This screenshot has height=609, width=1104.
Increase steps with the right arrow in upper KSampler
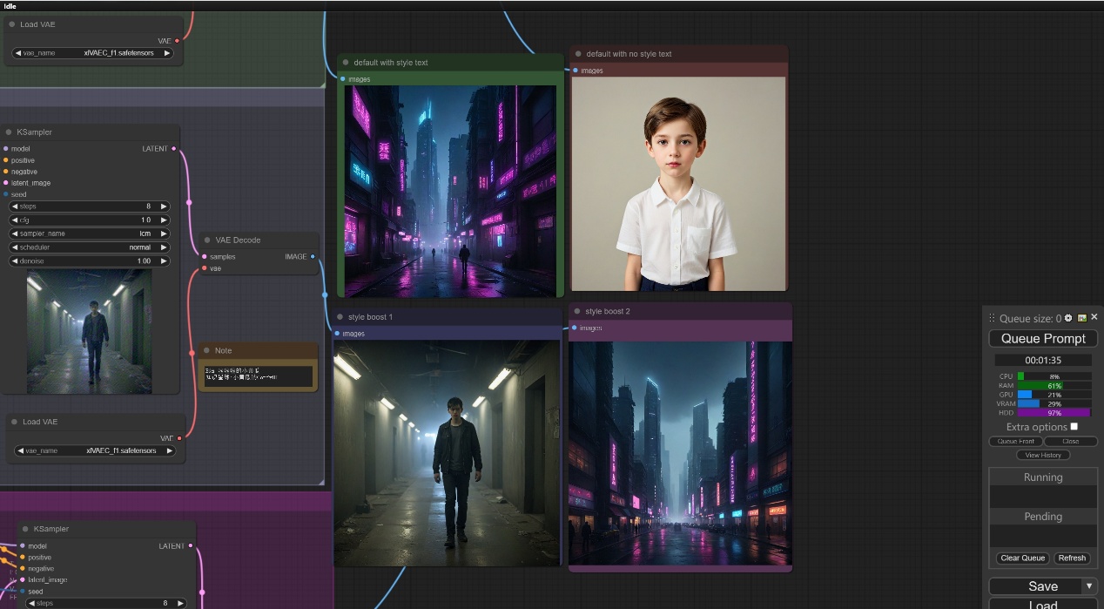pos(164,206)
